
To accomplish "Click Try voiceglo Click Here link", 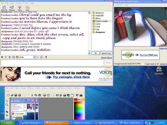I will pyautogui.click(x=71, y=77).
